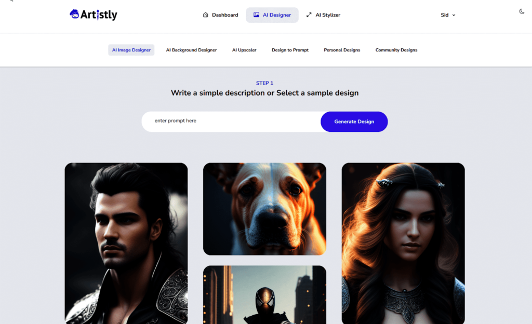This screenshot has width=532, height=324.
Task: Select the dog portrait sample design
Action: [264, 209]
